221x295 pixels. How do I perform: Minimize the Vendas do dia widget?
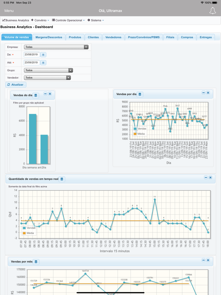(45, 94)
